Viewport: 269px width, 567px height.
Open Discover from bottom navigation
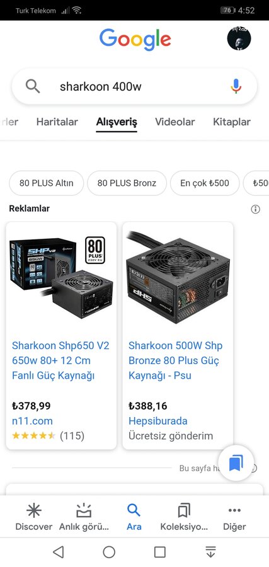(x=33, y=517)
